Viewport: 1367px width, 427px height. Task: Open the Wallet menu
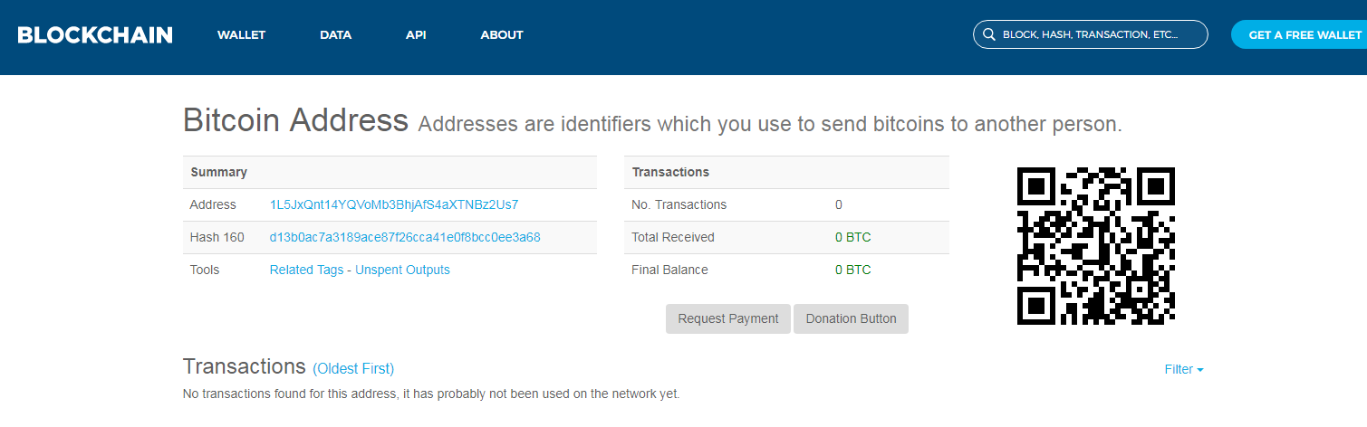pyautogui.click(x=241, y=35)
